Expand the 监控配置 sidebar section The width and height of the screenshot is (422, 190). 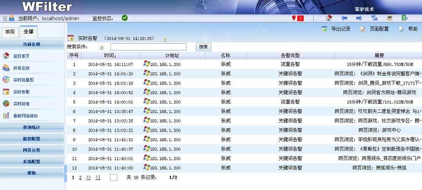(x=32, y=139)
